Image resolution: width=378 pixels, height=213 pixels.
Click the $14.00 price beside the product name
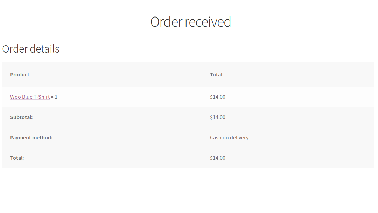pyautogui.click(x=217, y=97)
